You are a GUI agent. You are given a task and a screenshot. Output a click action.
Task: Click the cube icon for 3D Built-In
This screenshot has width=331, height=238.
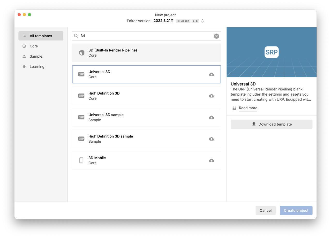(81, 53)
